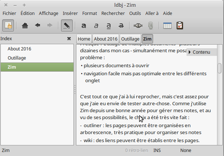This screenshot has width=224, height=156.
Task: Go to the home page icon
Action: coord(25,26)
